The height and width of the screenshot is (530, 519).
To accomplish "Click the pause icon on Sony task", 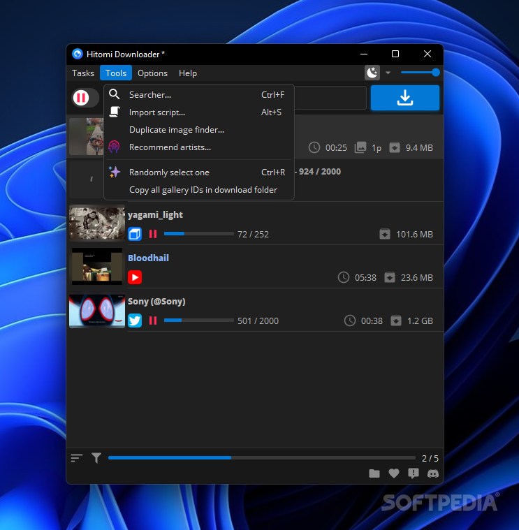I will click(x=153, y=321).
